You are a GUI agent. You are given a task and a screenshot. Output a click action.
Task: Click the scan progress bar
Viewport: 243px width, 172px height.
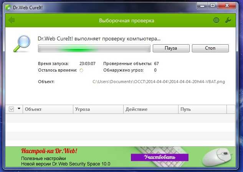[x=94, y=48]
